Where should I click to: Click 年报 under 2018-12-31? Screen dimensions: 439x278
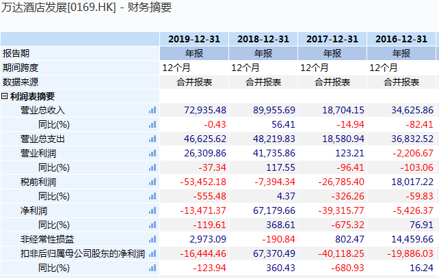click(x=263, y=53)
